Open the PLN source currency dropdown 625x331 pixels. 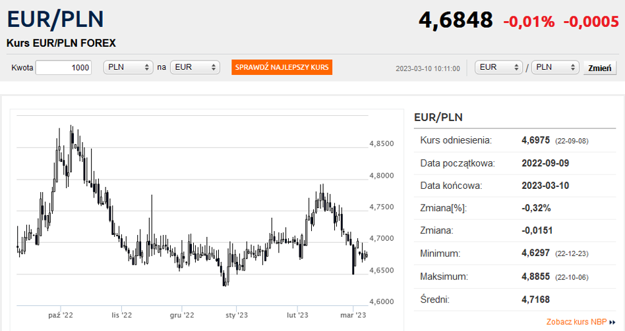tap(129, 67)
